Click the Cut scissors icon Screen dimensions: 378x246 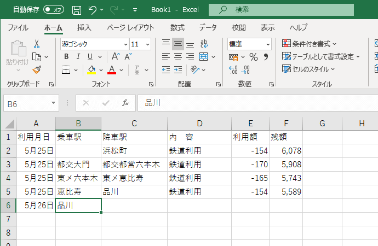(x=37, y=44)
